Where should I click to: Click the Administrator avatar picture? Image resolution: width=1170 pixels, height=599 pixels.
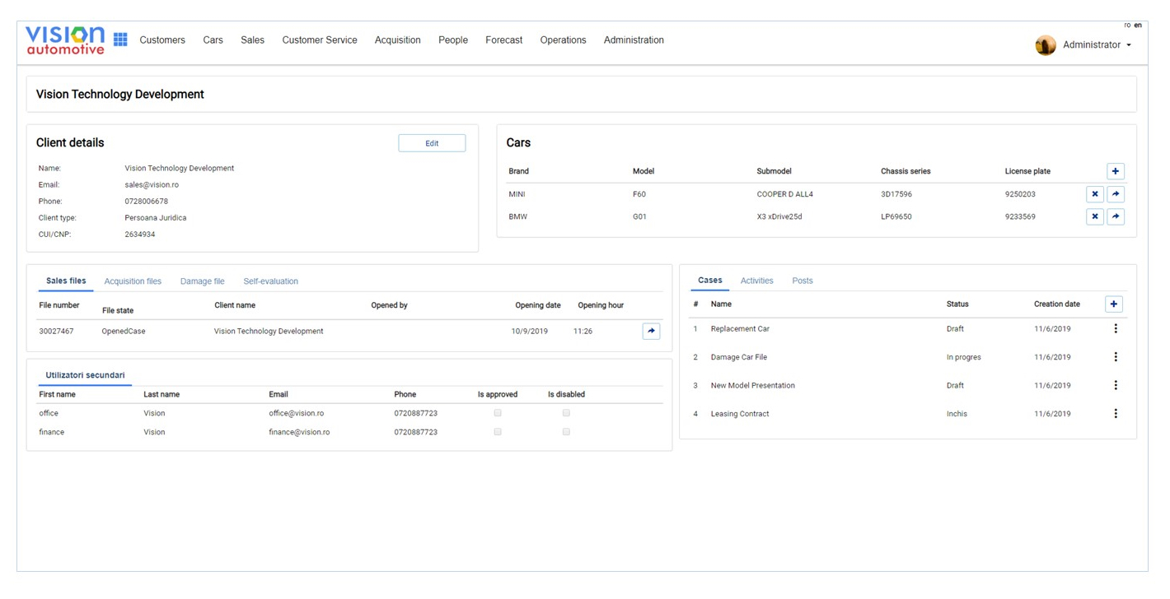click(x=1046, y=45)
